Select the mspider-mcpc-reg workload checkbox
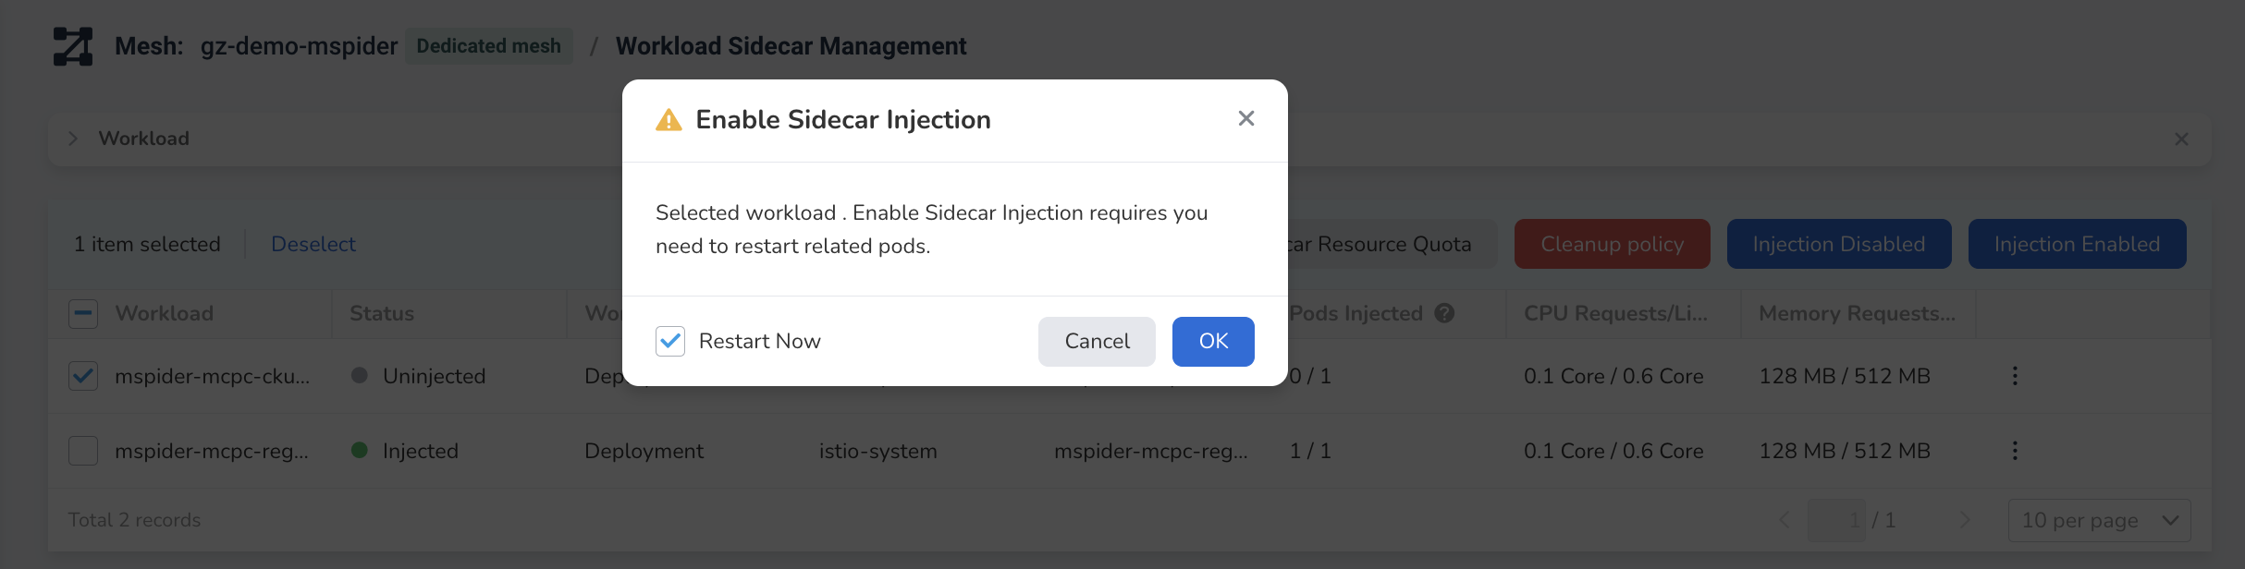Screen dimensions: 2245x569 83,451
